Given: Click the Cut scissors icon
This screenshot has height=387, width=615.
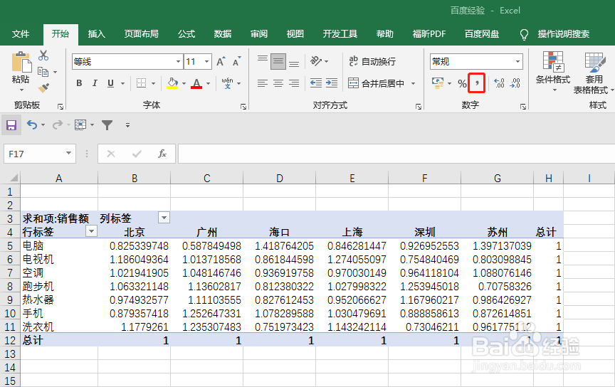Looking at the screenshot, I should (43, 55).
